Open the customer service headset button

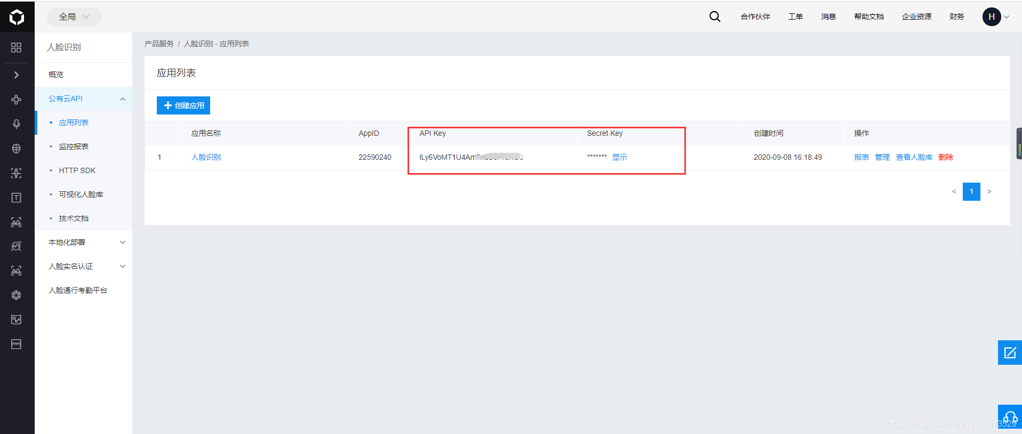point(1010,416)
